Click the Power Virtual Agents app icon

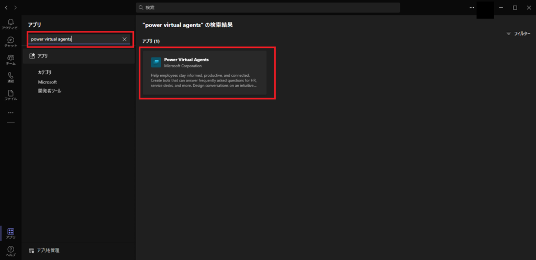(x=156, y=62)
